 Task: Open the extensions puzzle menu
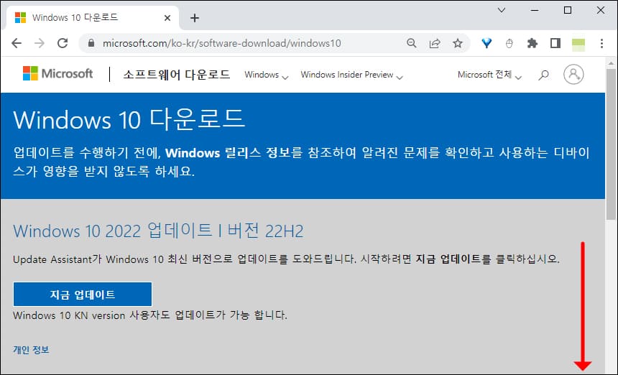pos(532,43)
